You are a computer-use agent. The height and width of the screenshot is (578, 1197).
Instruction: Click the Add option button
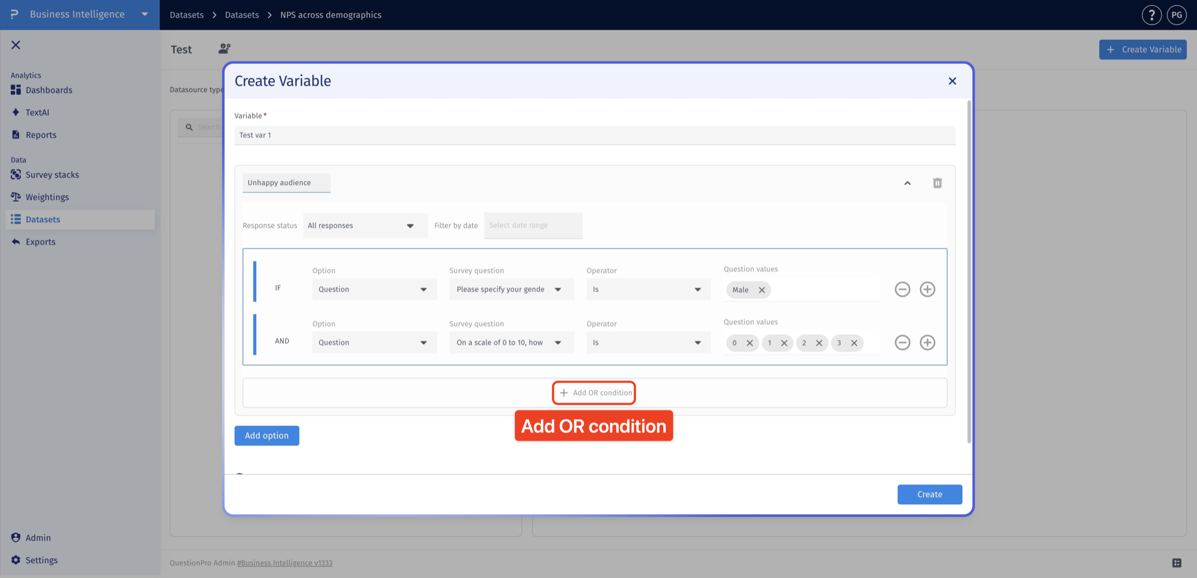point(267,436)
